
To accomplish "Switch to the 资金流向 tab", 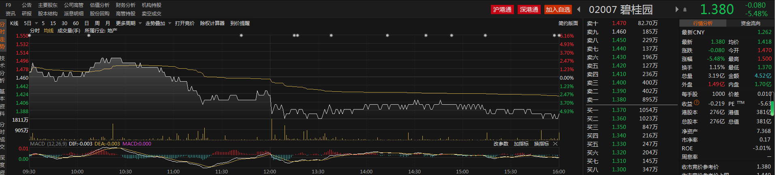I will click(750, 23).
